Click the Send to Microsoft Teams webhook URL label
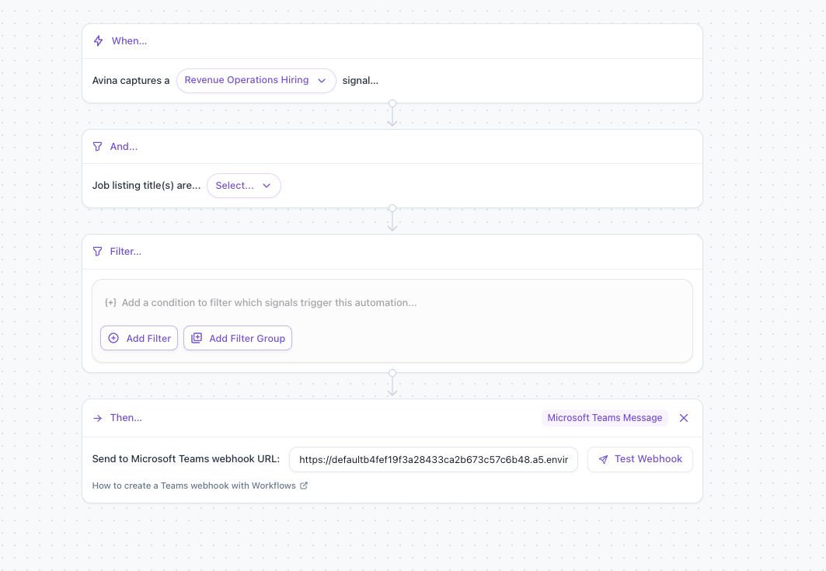The height and width of the screenshot is (571, 826). (x=186, y=459)
